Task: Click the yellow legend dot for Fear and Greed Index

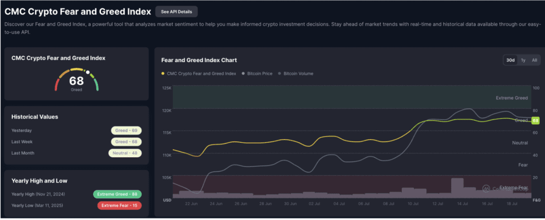Action: 163,73
